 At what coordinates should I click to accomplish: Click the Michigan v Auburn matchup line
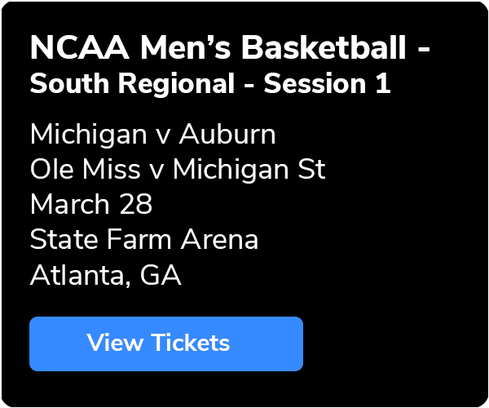(153, 134)
